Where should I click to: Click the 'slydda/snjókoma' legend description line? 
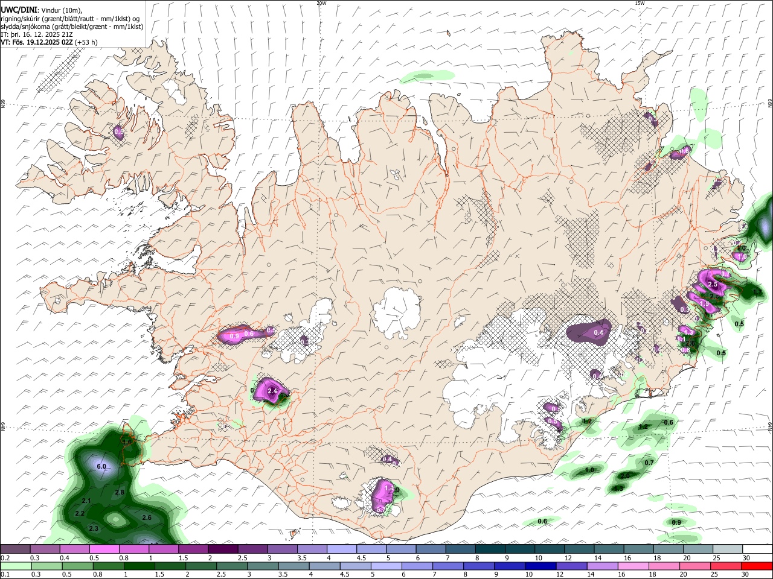point(72,27)
